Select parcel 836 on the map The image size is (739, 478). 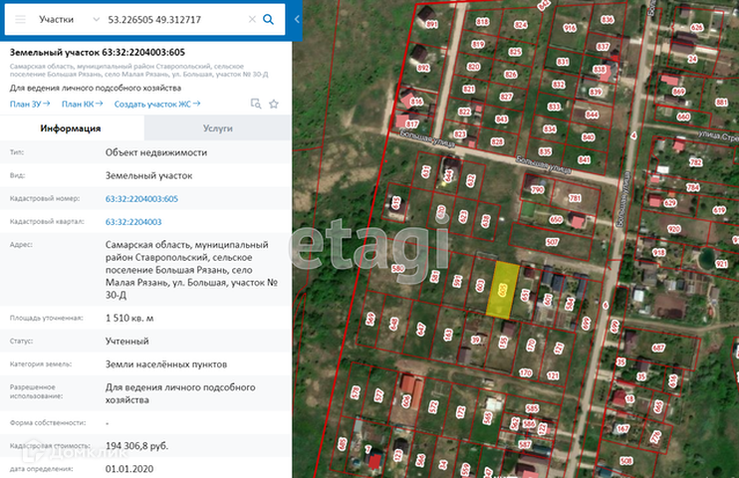click(608, 20)
